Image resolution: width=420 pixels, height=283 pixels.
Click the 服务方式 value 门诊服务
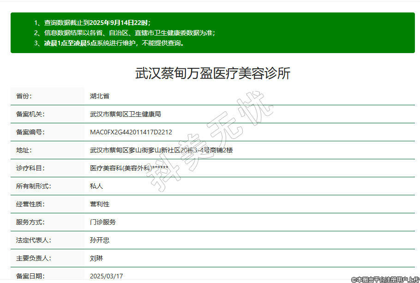pos(103,222)
